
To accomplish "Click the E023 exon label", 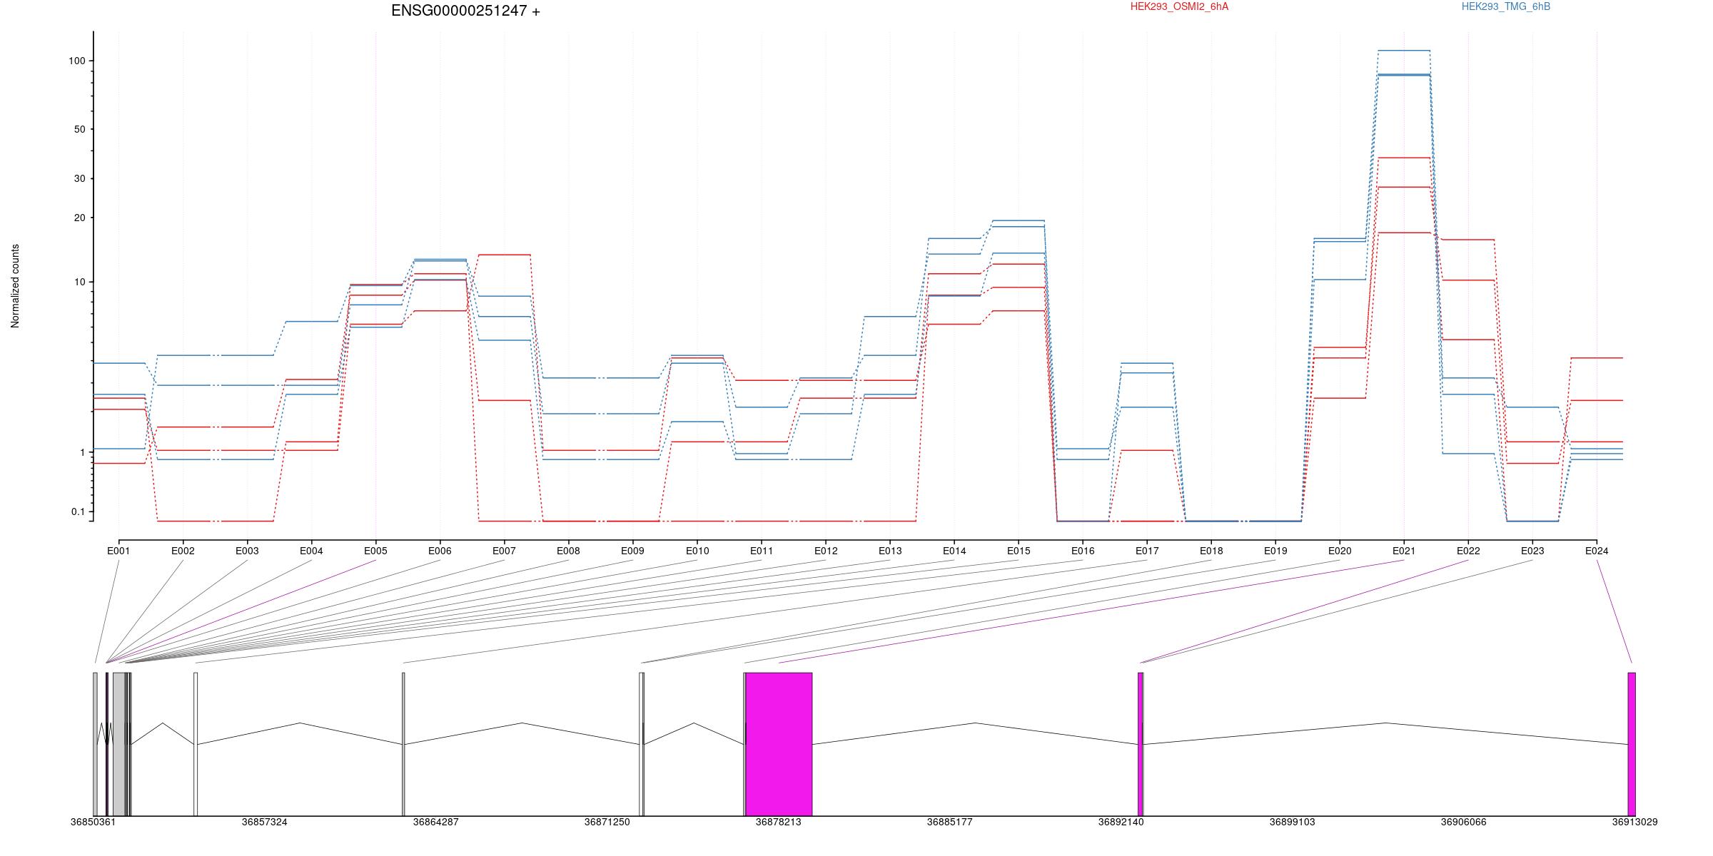I will (x=1532, y=551).
